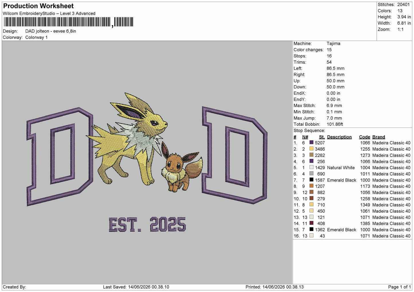Click the 'Brand' column header
Viewport: 414px width, 292px height.
click(379, 137)
